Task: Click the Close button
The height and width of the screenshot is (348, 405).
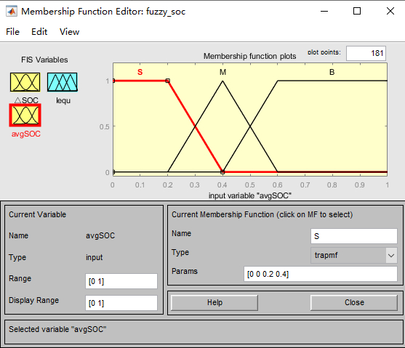Action: (x=354, y=302)
